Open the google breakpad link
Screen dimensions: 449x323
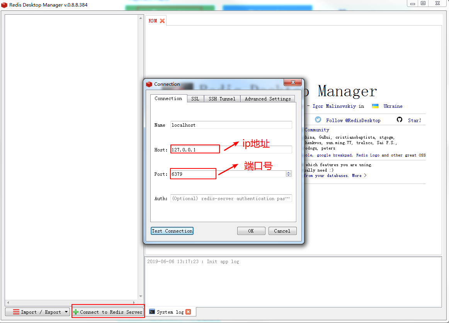[x=334, y=155]
